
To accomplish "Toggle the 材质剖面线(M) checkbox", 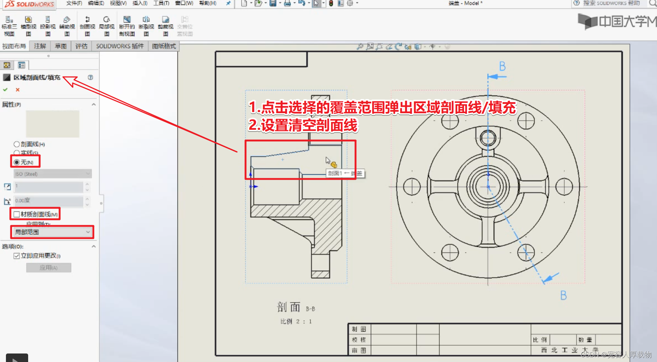I will [x=17, y=214].
